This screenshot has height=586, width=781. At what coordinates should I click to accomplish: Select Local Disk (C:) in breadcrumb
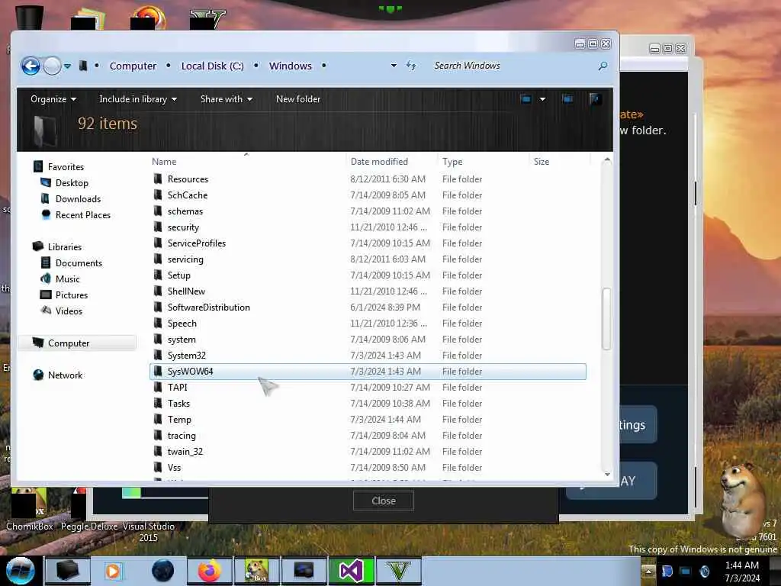click(212, 66)
